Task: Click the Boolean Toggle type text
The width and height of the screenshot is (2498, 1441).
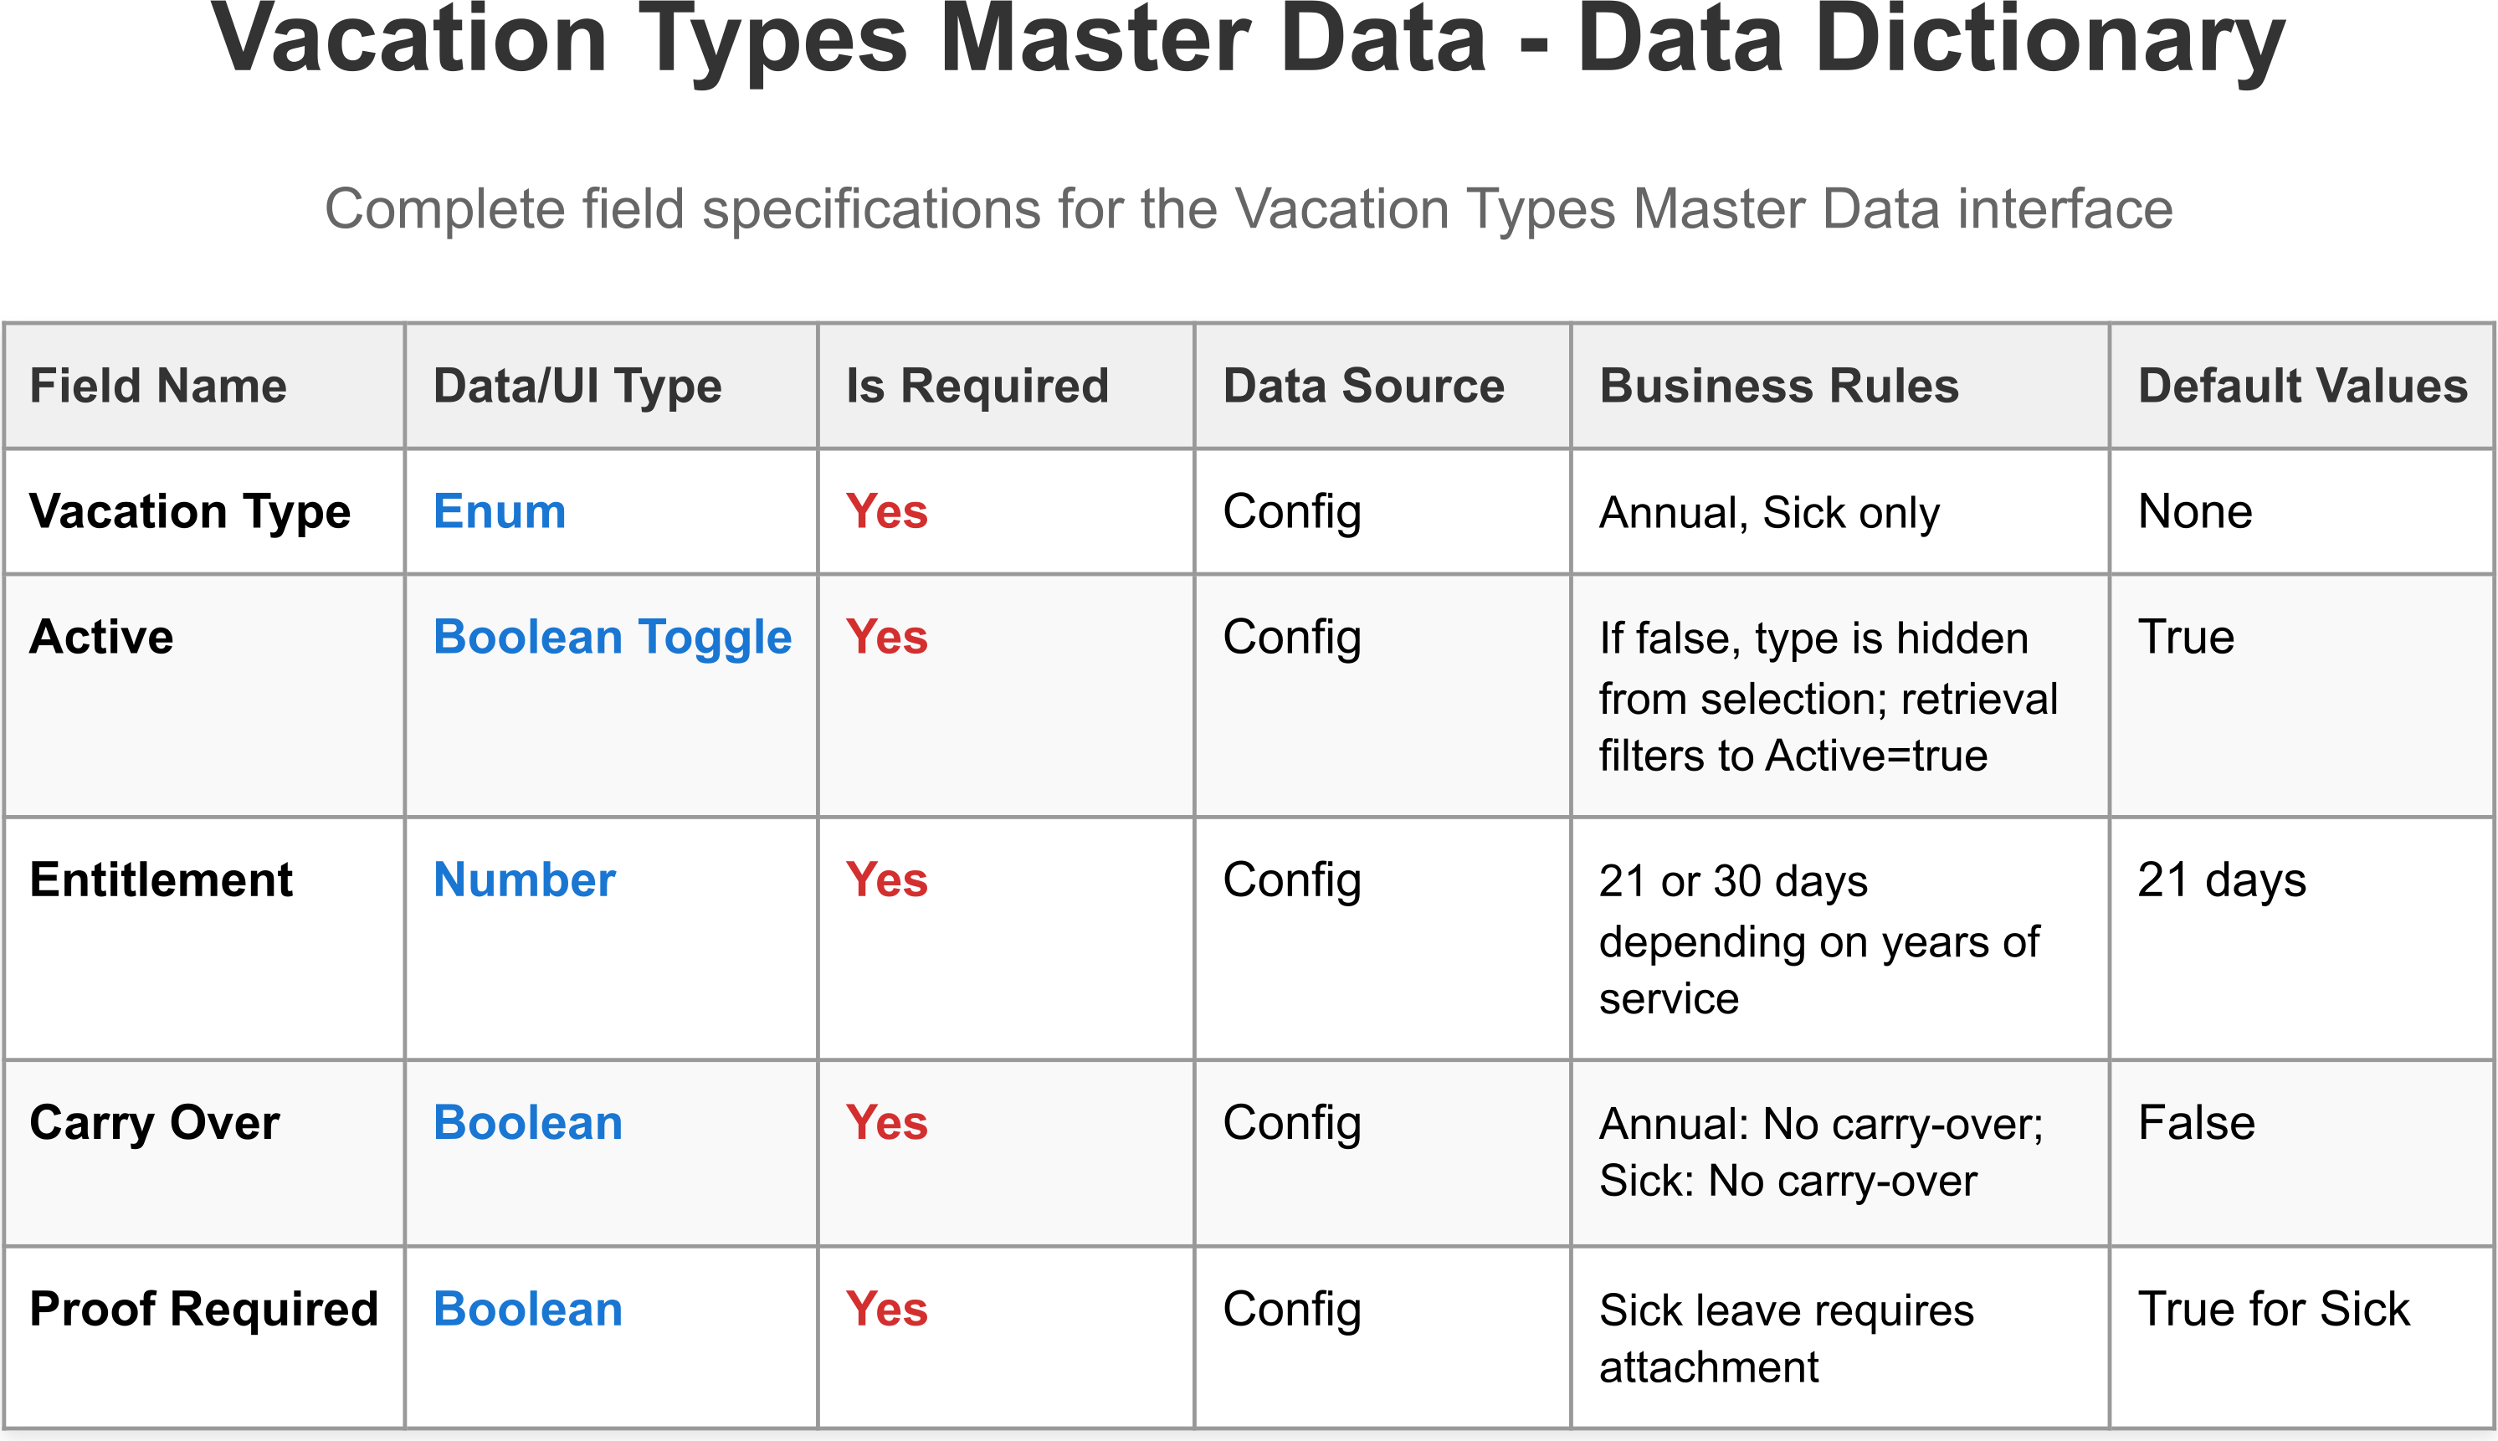Action: tap(613, 638)
